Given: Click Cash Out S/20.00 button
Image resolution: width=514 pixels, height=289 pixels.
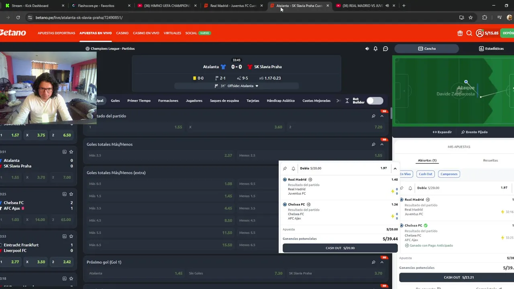Looking at the screenshot, I should [x=340, y=248].
